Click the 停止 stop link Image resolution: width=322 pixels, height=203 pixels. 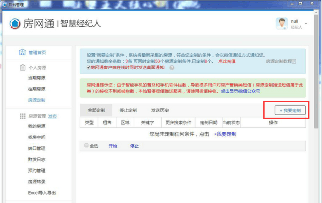click(134, 146)
